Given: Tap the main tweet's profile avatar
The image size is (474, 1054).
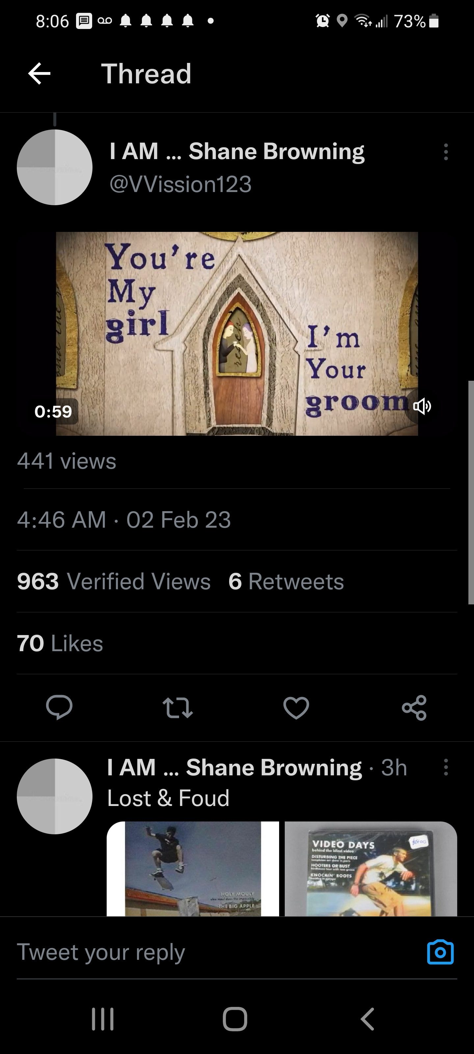Looking at the screenshot, I should click(x=55, y=167).
